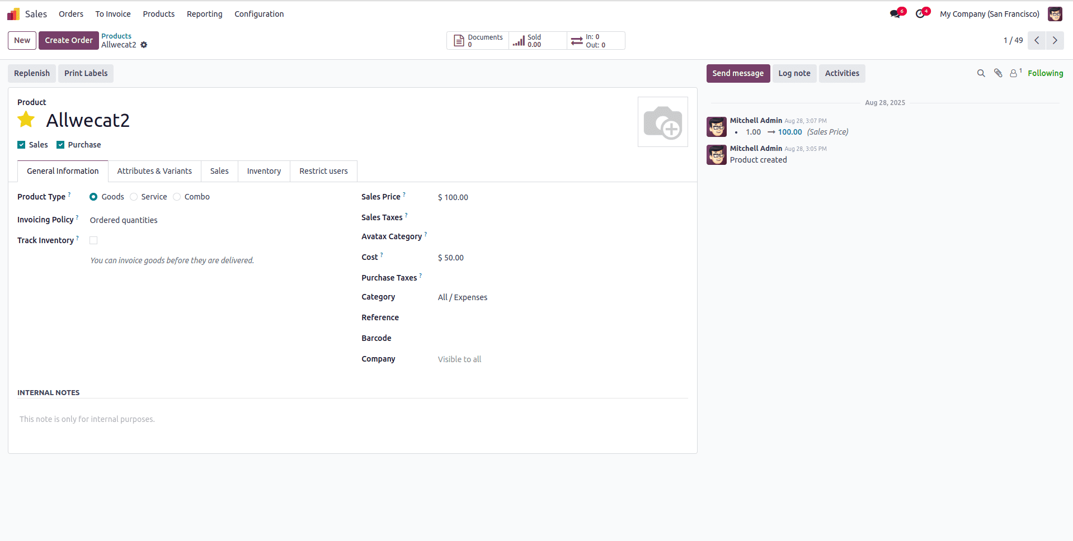This screenshot has width=1073, height=541.
Task: Open the Avatax Category selection field
Action: (562, 237)
